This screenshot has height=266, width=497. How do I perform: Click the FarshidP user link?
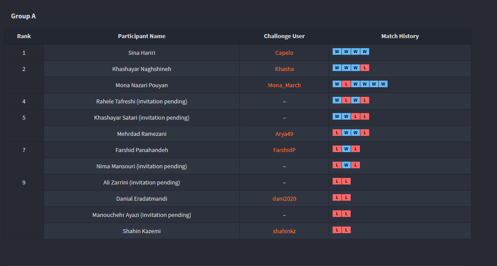284,150
